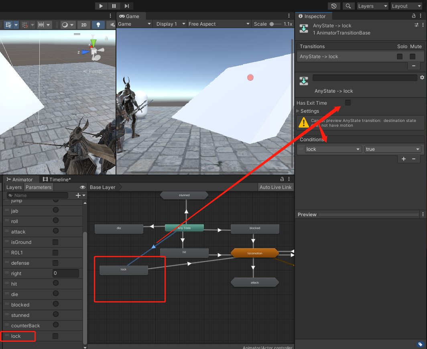The height and width of the screenshot is (349, 427).
Task: Open transition settings gear icon
Action: [x=422, y=77]
